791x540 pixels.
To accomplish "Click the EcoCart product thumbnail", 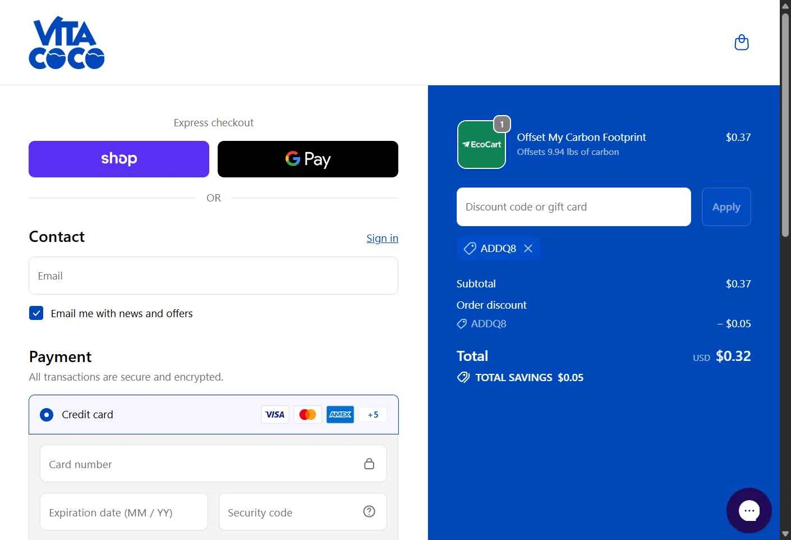I will click(x=481, y=144).
